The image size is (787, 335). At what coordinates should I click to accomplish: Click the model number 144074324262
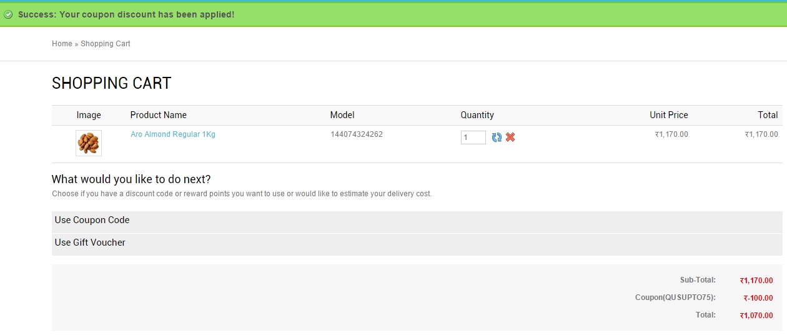(x=357, y=134)
